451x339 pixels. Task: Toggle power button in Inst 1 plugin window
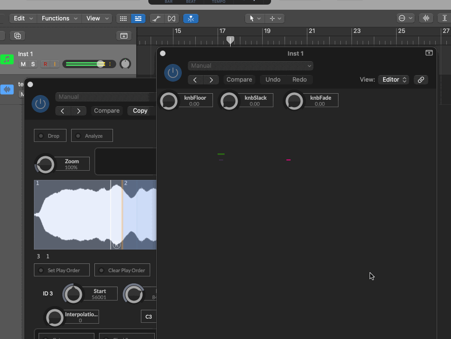click(173, 72)
